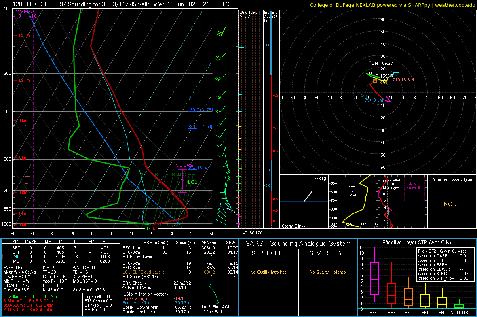Viewport: 477px width, 317px height.
Task: Click the Prob EF2+ Given Supercell heading
Action: click(443, 251)
